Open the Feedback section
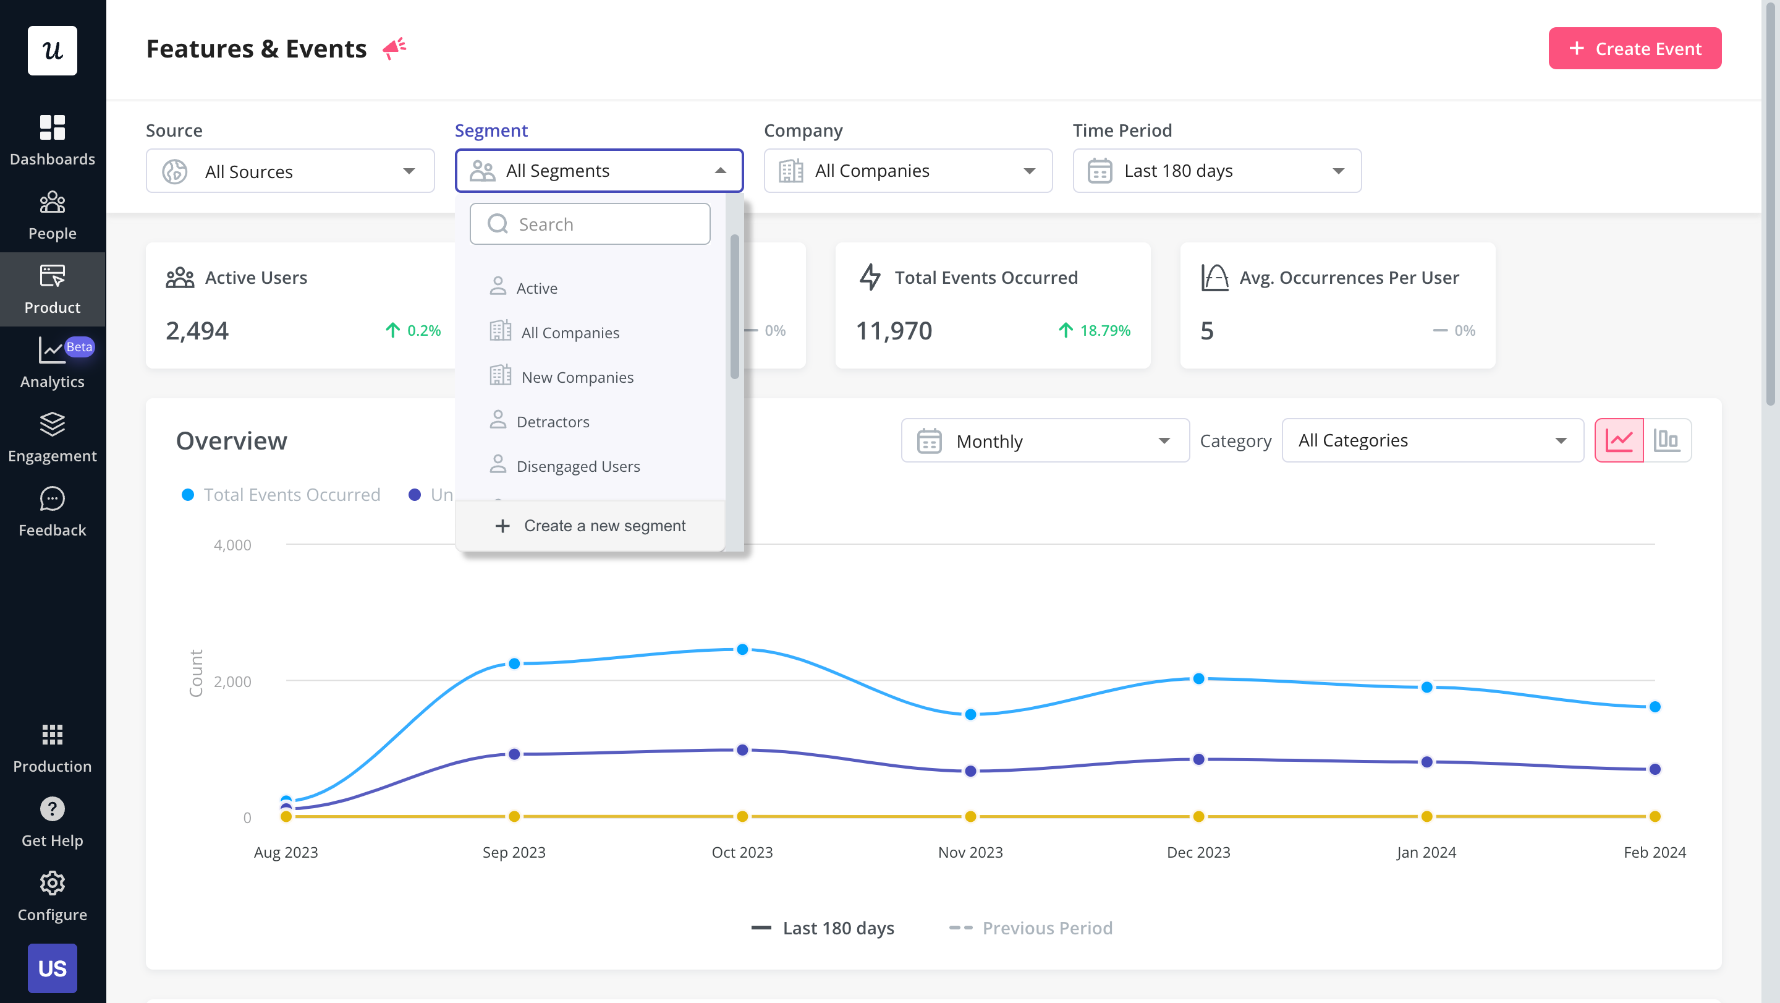 coord(53,511)
